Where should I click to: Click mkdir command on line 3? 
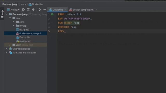coord(68,23)
